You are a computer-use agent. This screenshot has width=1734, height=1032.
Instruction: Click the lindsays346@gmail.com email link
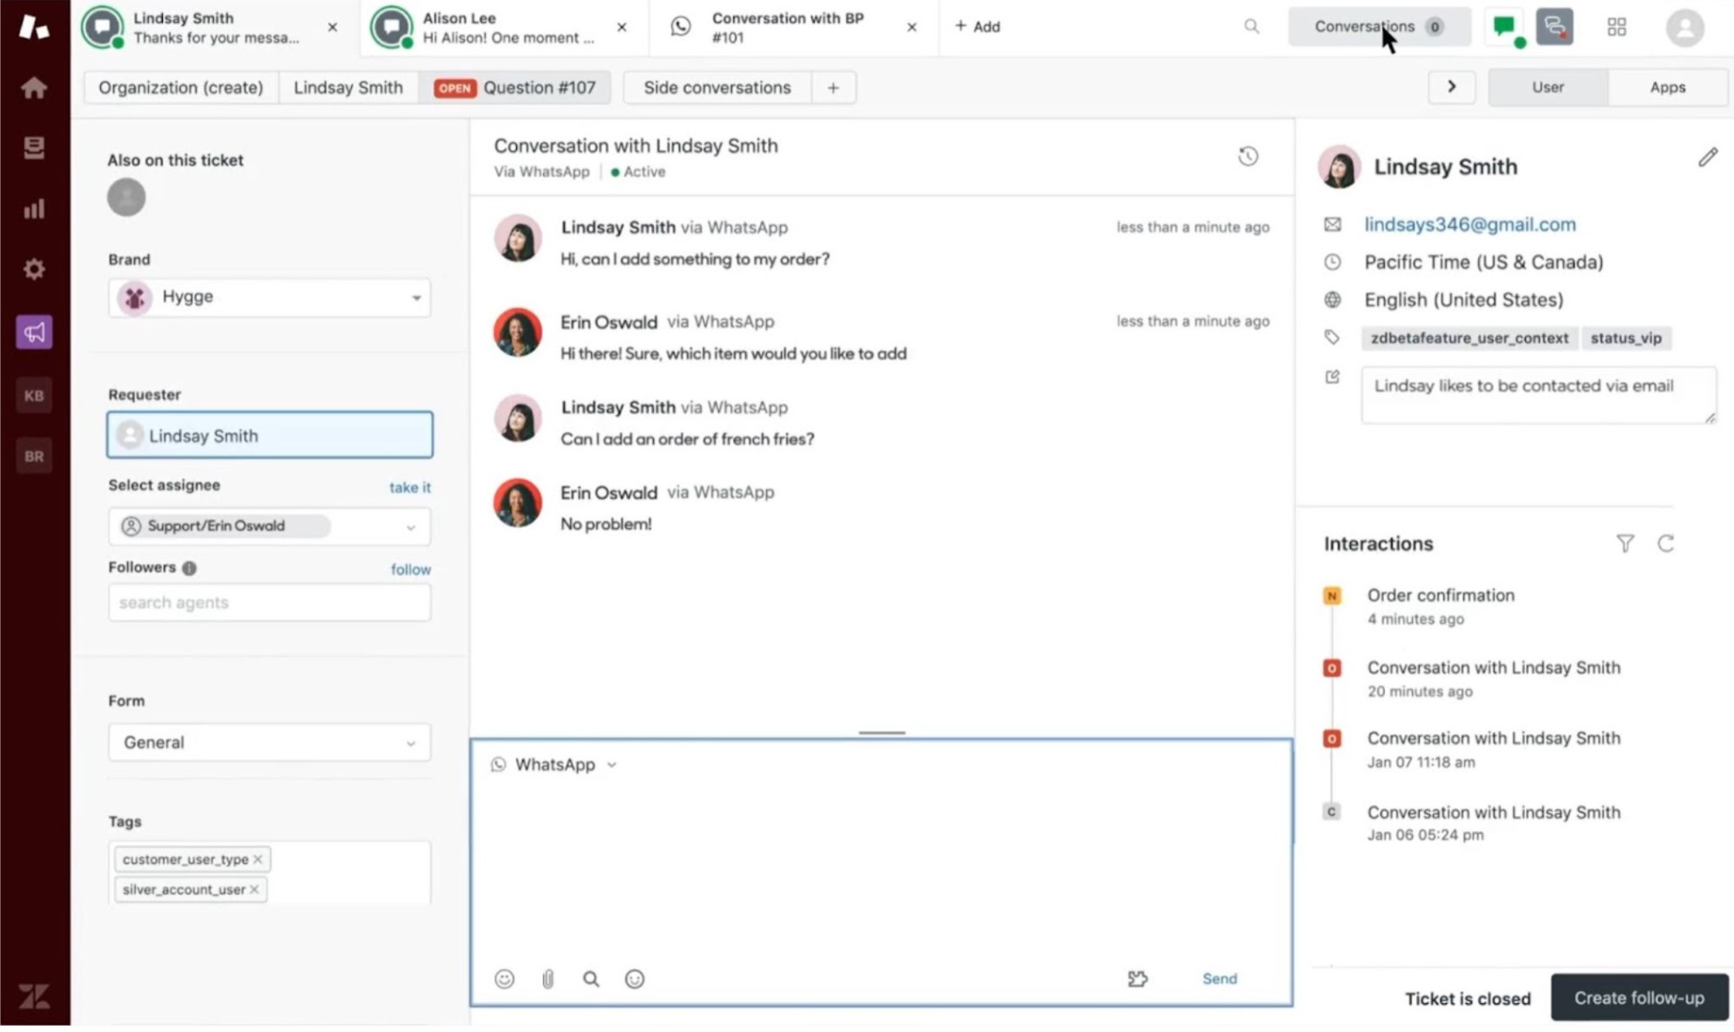point(1471,224)
